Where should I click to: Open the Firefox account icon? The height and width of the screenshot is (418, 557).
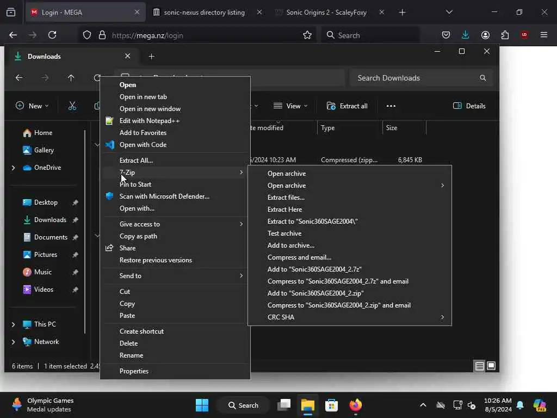[485, 35]
